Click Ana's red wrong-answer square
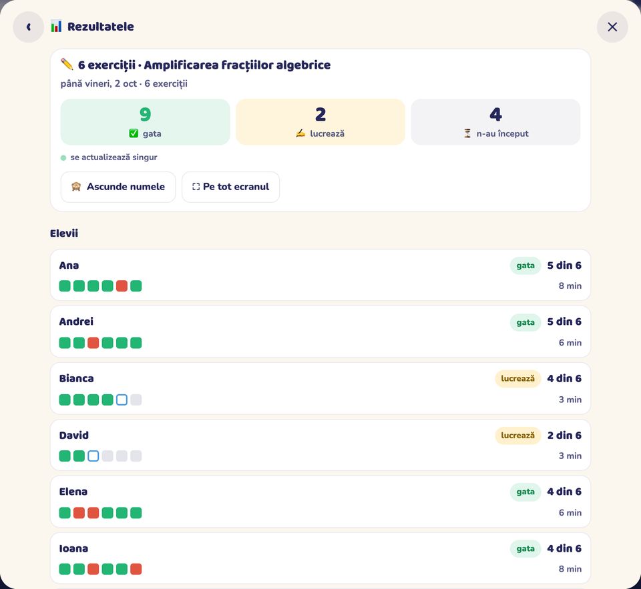Image resolution: width=641 pixels, height=589 pixels. tap(122, 286)
